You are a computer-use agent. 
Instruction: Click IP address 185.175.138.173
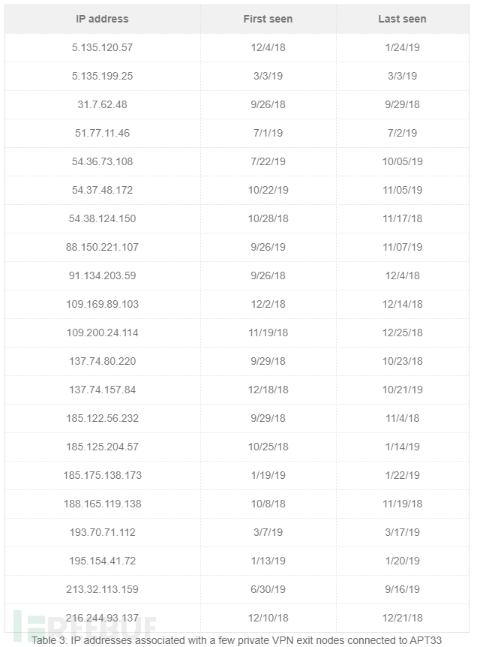tap(102, 475)
